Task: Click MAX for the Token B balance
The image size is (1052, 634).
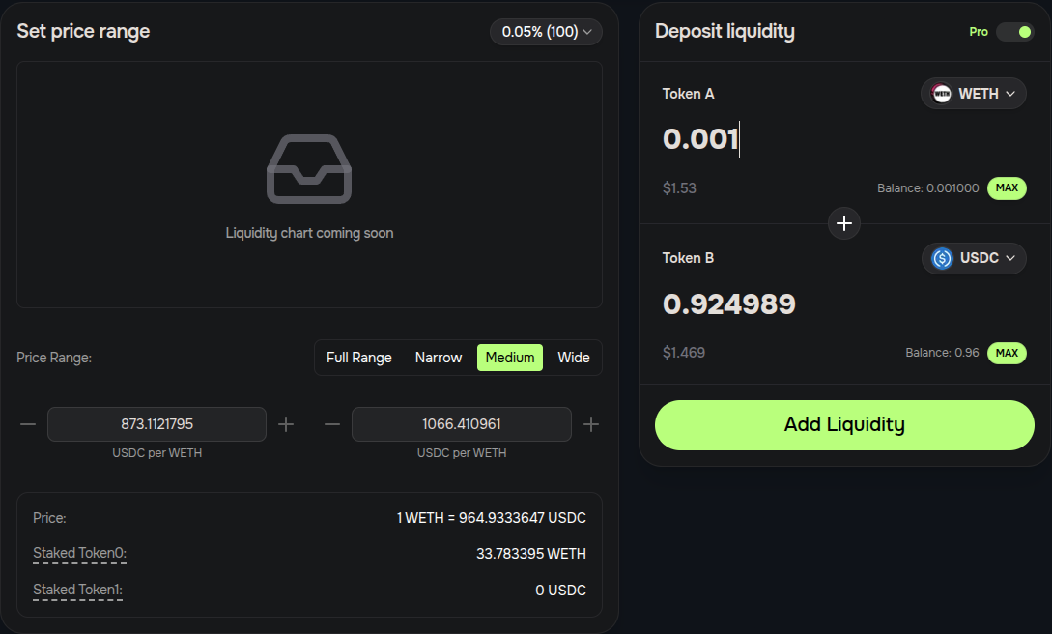Action: (x=1007, y=353)
